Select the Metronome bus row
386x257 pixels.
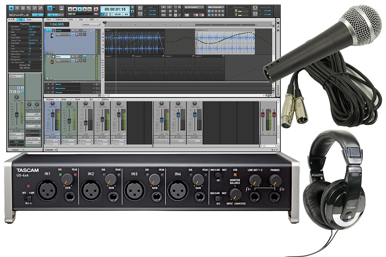[73, 88]
